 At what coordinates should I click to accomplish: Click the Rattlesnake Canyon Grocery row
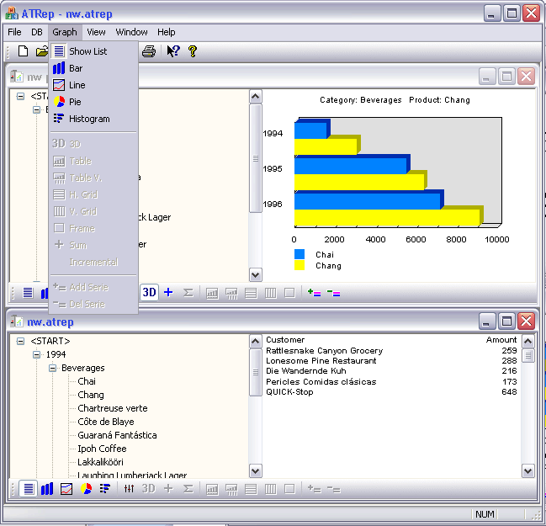[391, 350]
